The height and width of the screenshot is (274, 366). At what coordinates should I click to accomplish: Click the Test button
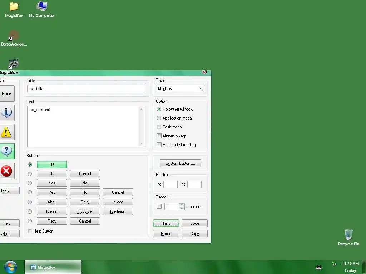[166, 223]
